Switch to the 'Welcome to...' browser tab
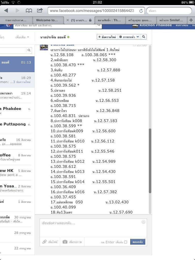Screen dimensions: 195x260 tap(47, 20)
